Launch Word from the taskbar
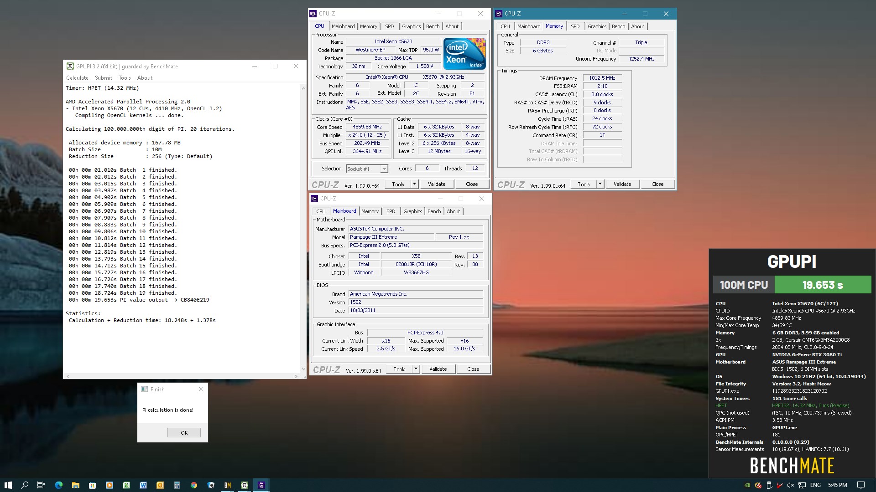876x492 pixels. tap(143, 485)
